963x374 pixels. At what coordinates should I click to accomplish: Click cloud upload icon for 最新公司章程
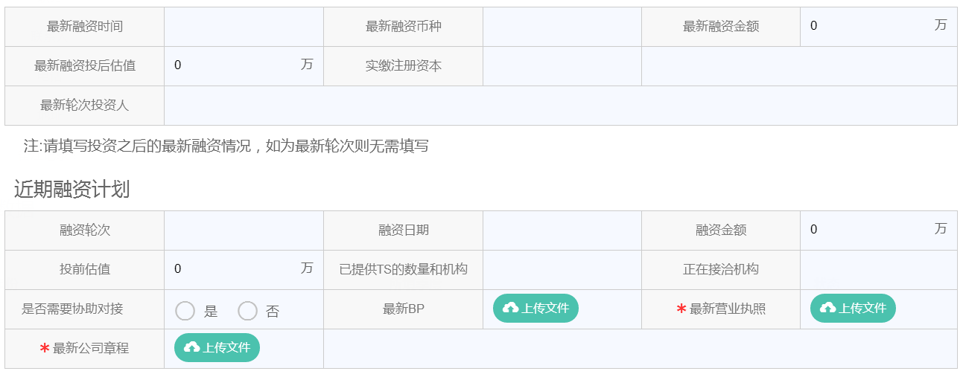click(192, 347)
